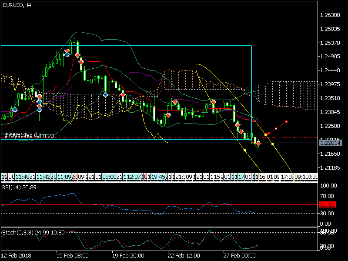Click the red sell arrow right of the 19 Feb buy arrow
Screen dimensions: 348x261
pos(123,95)
